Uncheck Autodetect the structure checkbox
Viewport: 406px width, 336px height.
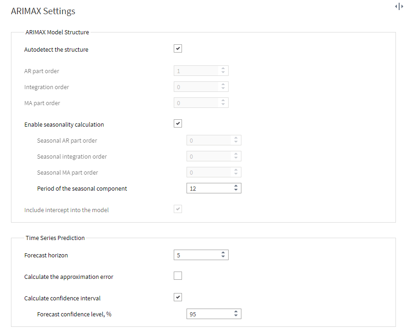177,48
